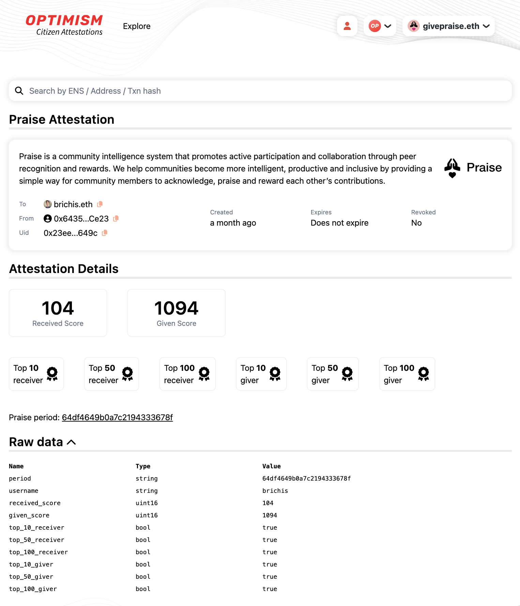520x606 pixels.
Task: Open brichis.eth recipient link
Action: point(73,204)
